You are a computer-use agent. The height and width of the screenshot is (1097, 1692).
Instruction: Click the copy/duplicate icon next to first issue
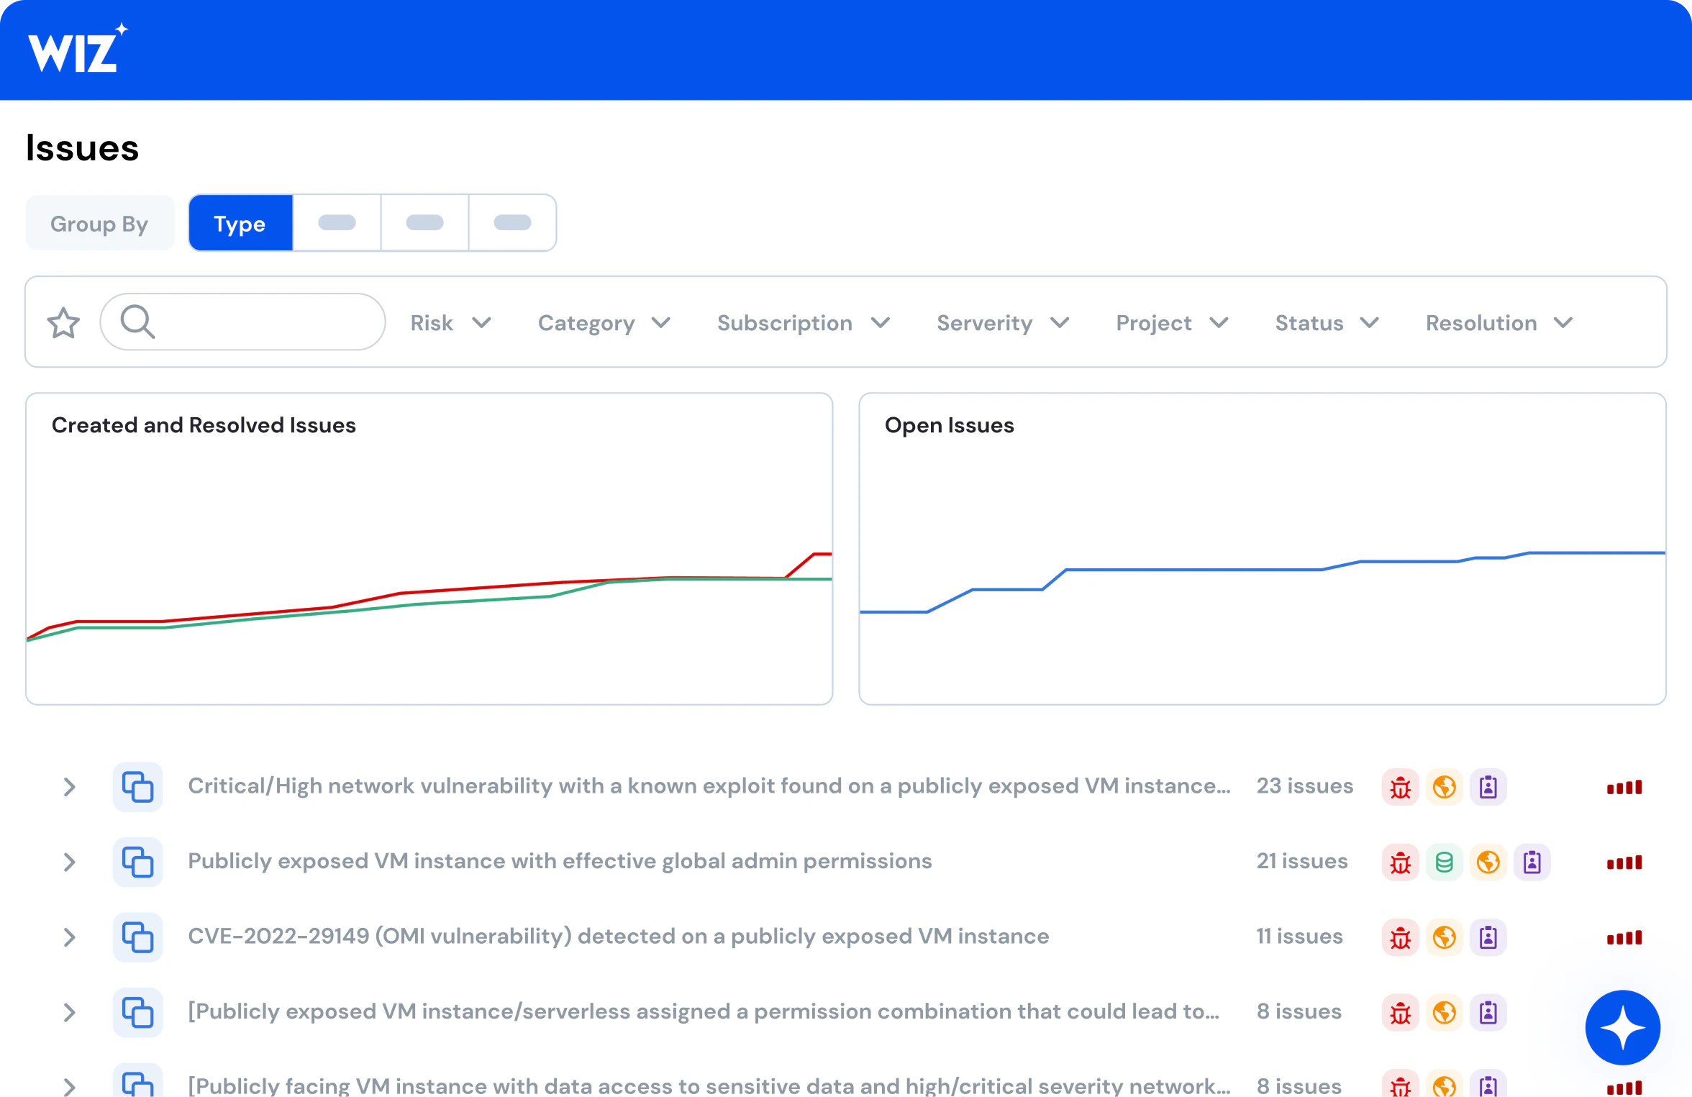[138, 786]
